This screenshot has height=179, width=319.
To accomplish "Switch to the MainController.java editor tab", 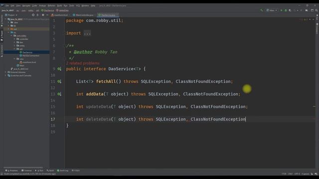I will [x=83, y=15].
